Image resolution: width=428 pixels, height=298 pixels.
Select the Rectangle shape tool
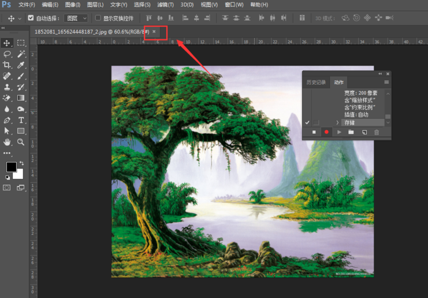(x=21, y=131)
